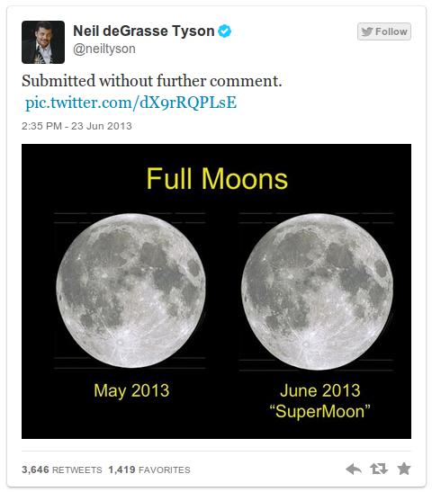Click the "Submitted without further comment" text

pyautogui.click(x=152, y=81)
